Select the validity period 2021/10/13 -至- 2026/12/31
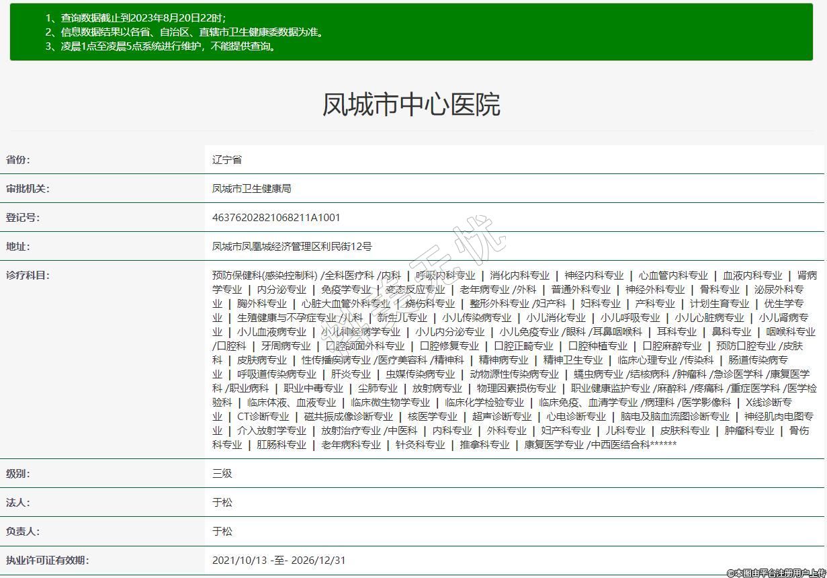This screenshot has height=578, width=827. click(279, 561)
